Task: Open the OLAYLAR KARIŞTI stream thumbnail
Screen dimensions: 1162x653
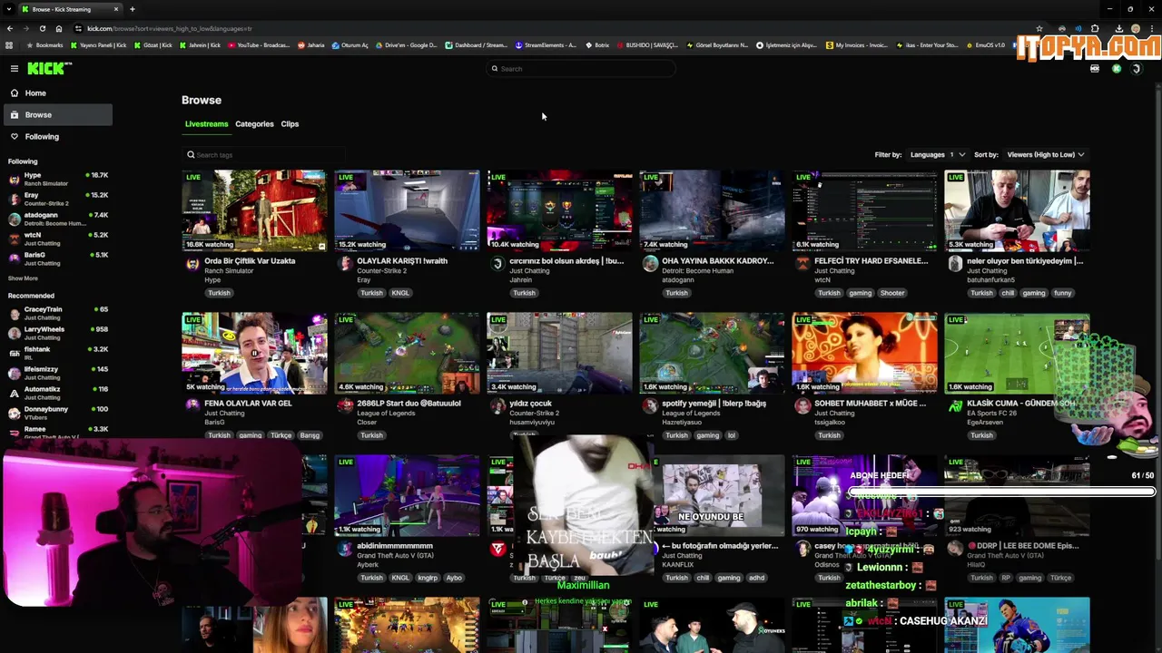Action: (407, 210)
